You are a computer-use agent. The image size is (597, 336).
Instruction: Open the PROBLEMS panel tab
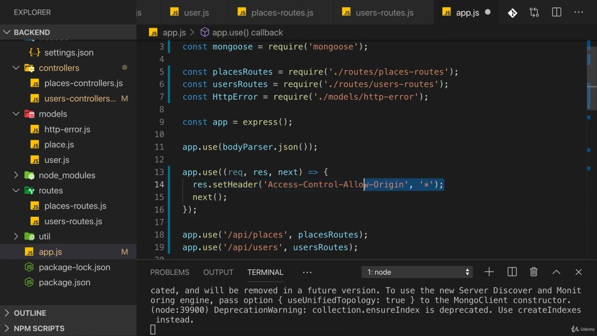point(170,272)
